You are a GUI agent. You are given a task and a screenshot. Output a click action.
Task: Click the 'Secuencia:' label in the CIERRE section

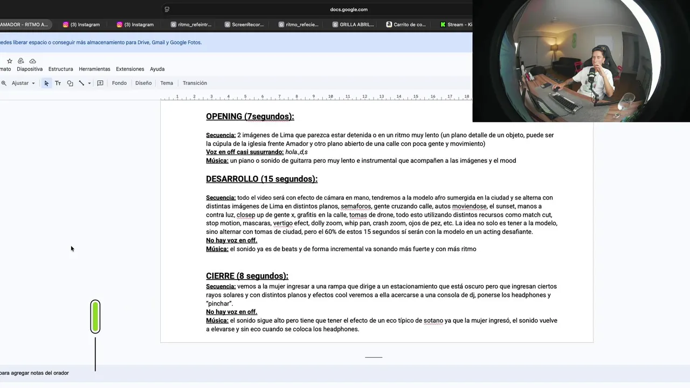coord(220,287)
